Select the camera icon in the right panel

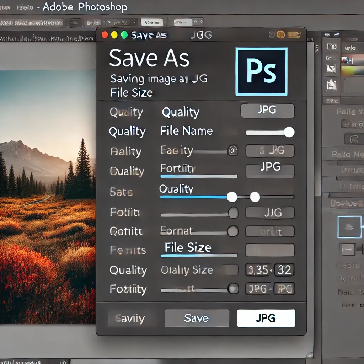(x=332, y=47)
